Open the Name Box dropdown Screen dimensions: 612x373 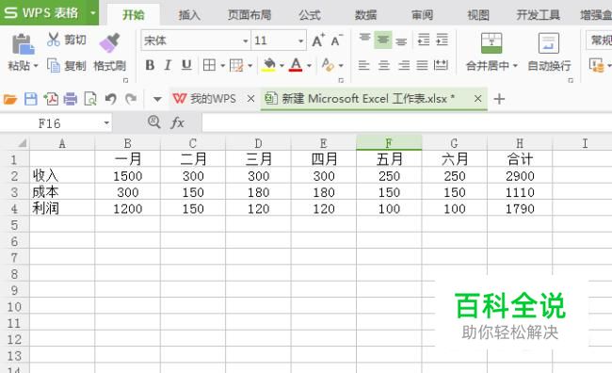(x=106, y=123)
